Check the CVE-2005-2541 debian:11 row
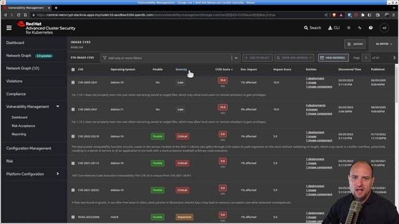Image resolution: width=399 pixels, height=224 pixels. tap(73, 110)
